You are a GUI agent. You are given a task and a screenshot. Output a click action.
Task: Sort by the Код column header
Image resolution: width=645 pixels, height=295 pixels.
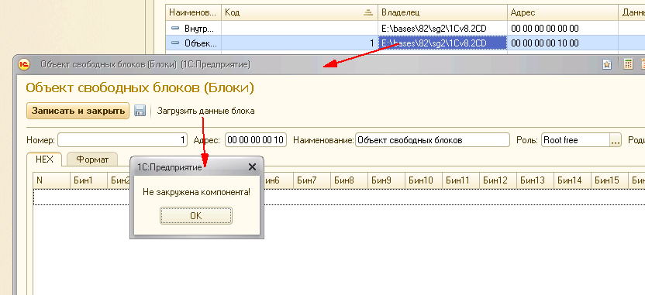(299, 12)
